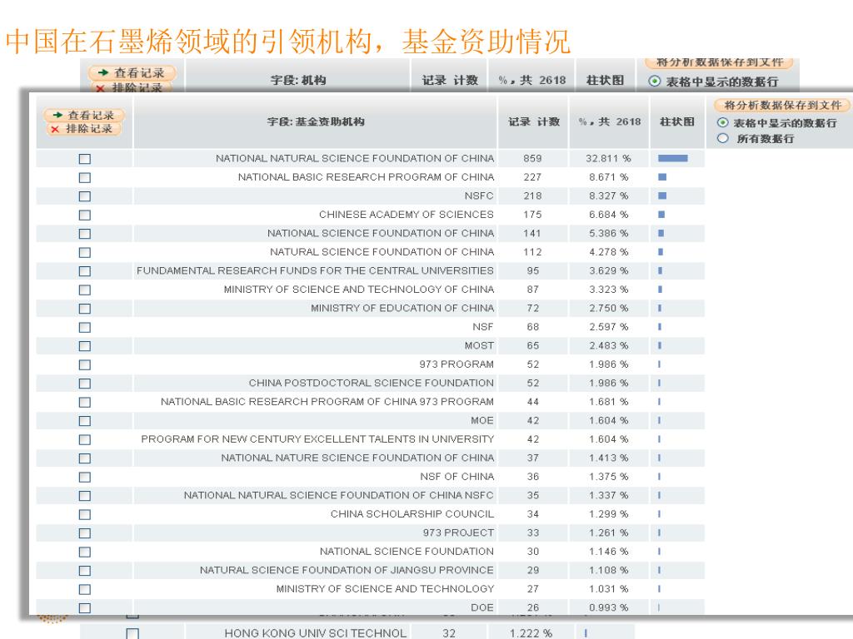Click the record count 44
This screenshot has height=639, width=853.
(x=532, y=402)
